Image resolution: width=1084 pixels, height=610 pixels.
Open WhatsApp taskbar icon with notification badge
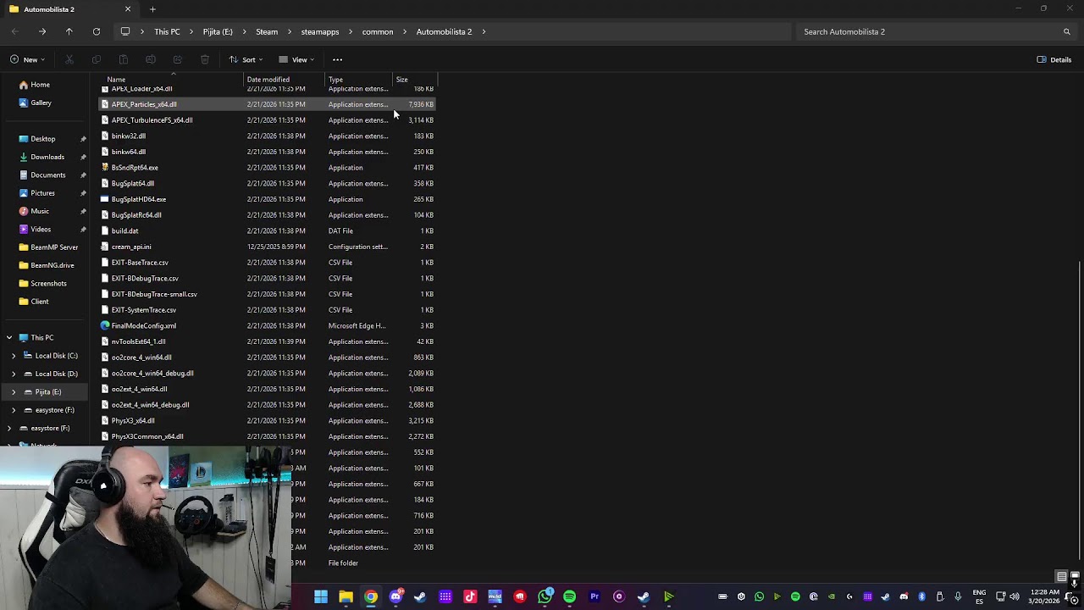[545, 596]
